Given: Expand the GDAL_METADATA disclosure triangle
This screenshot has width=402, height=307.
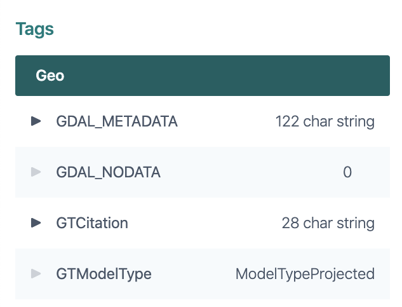Looking at the screenshot, I should coord(36,121).
